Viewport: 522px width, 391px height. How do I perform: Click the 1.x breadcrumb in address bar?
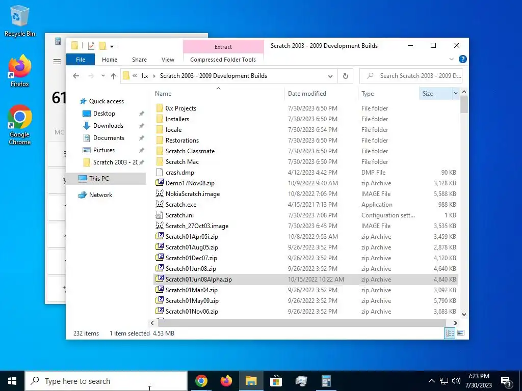[144, 76]
